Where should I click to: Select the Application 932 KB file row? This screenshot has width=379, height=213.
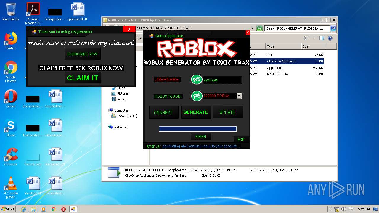(287, 68)
